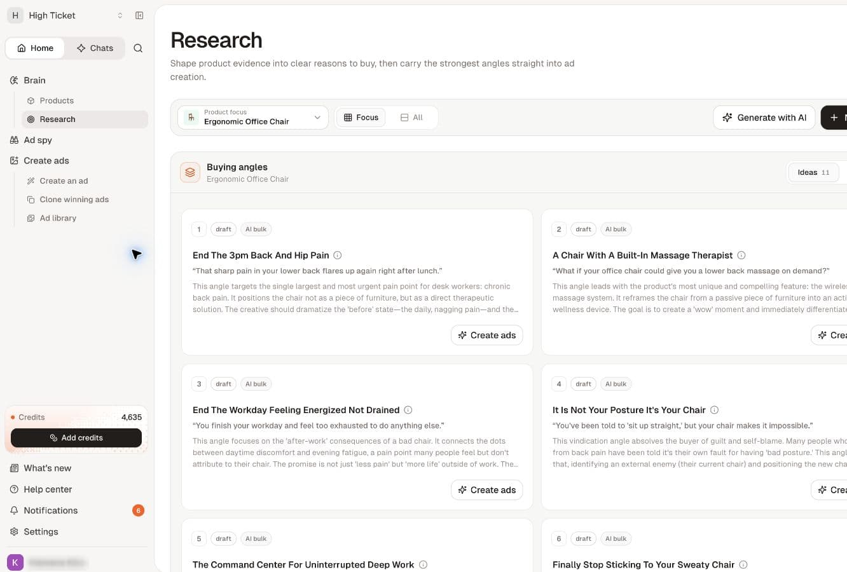This screenshot has height=572, width=847.
Task: Click the notifications count badge 6
Action: coord(138,510)
